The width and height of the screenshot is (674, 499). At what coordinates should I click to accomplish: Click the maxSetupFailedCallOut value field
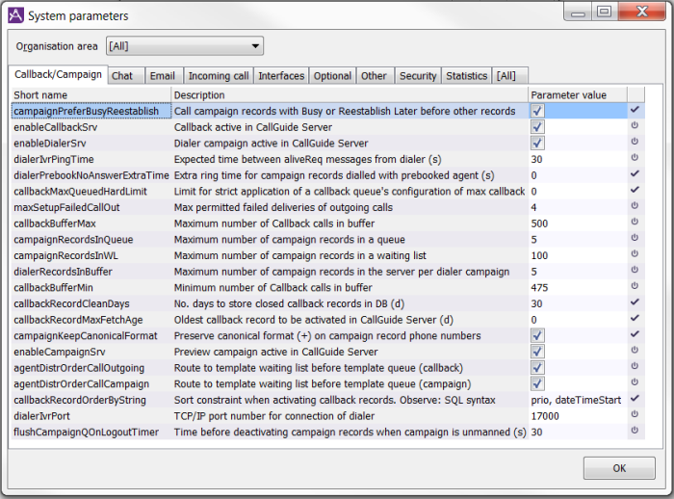click(x=576, y=207)
